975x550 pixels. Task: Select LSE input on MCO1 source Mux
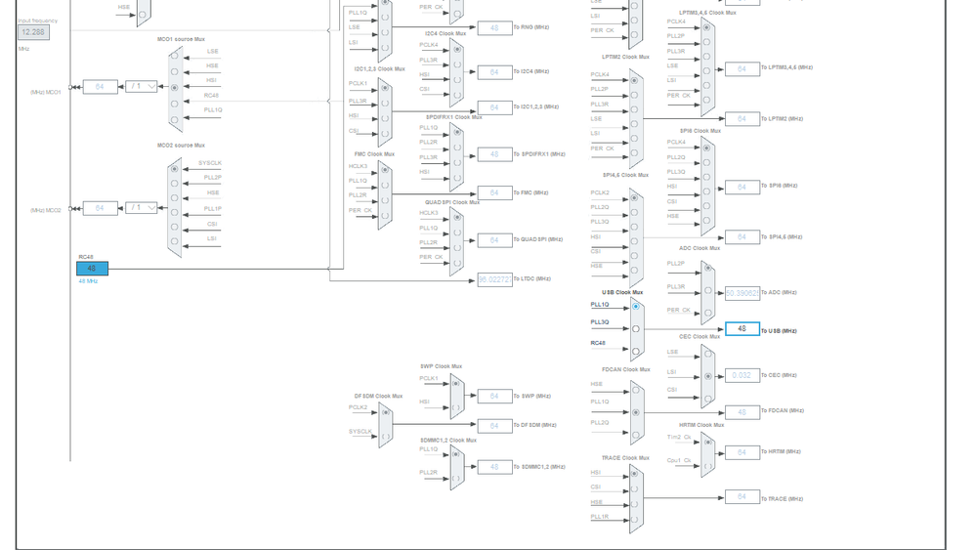[175, 56]
